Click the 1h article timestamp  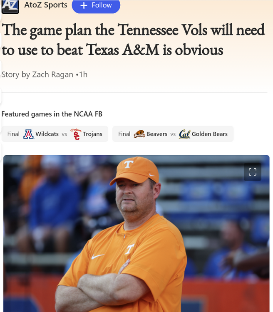pyautogui.click(x=83, y=74)
